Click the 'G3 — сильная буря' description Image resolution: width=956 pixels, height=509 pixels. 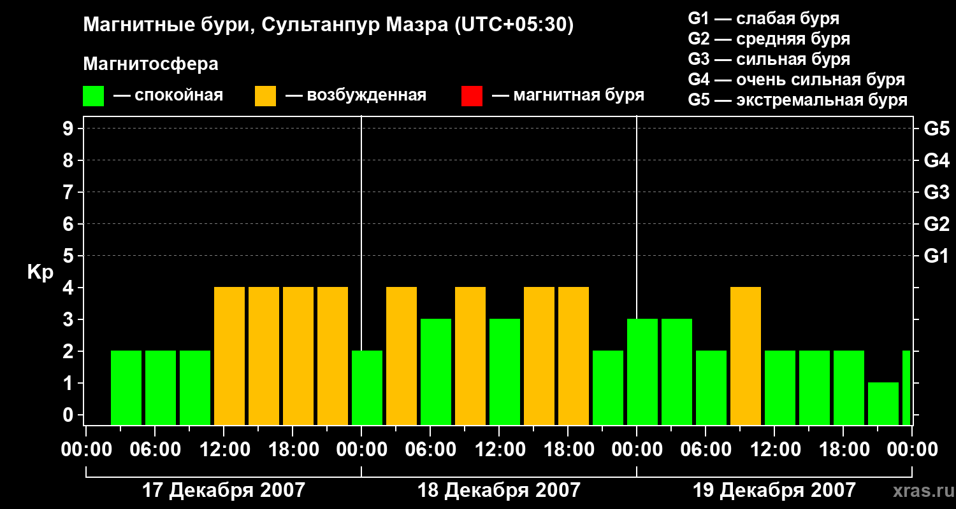[769, 59]
